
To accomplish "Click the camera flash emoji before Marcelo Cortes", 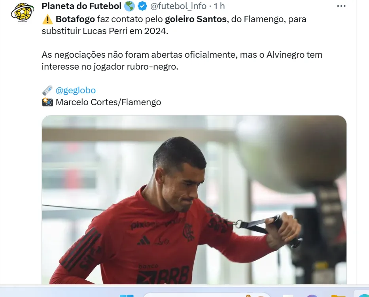I will tap(47, 102).
